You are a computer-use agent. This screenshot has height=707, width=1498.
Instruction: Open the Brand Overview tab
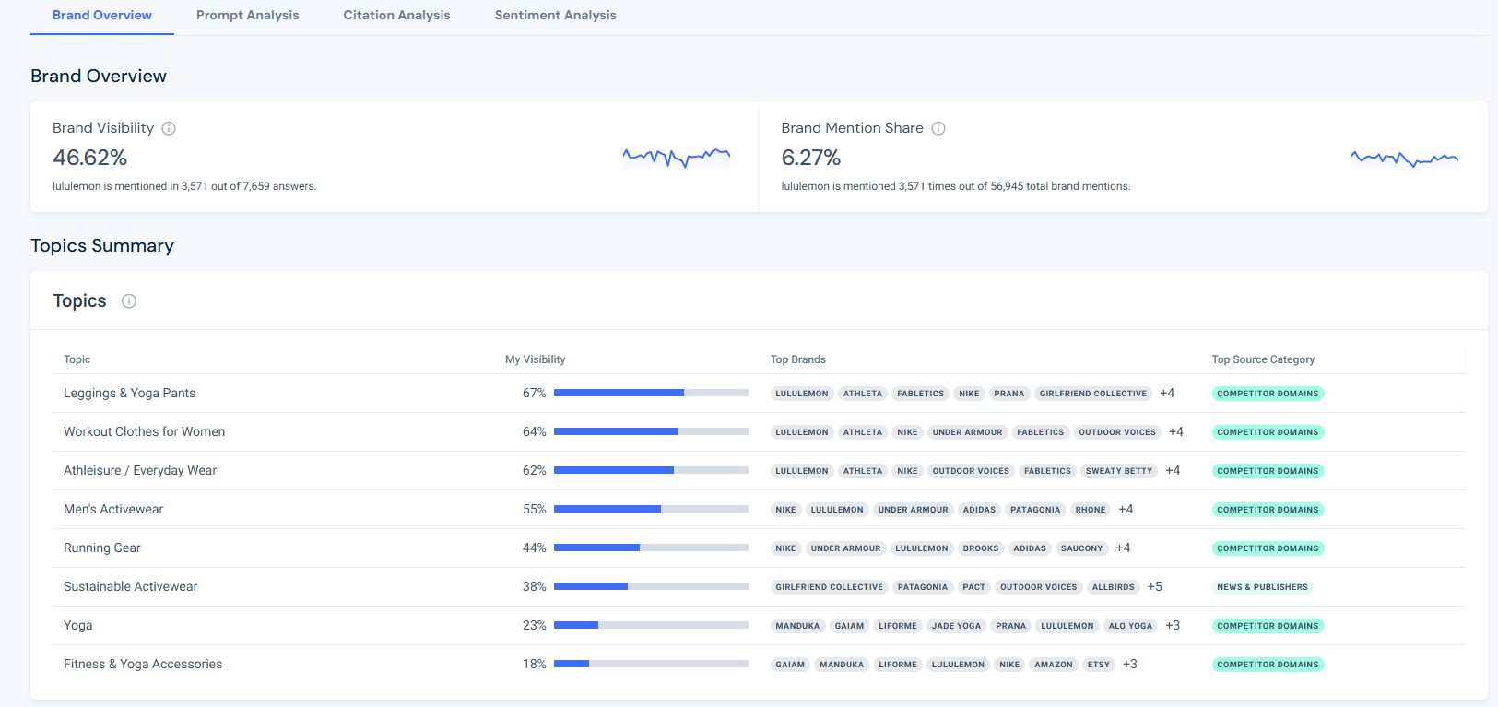(x=102, y=16)
